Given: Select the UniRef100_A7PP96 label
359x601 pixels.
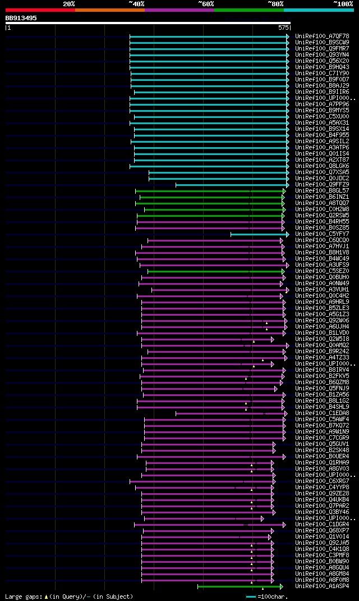Looking at the screenshot, I should click(322, 104).
